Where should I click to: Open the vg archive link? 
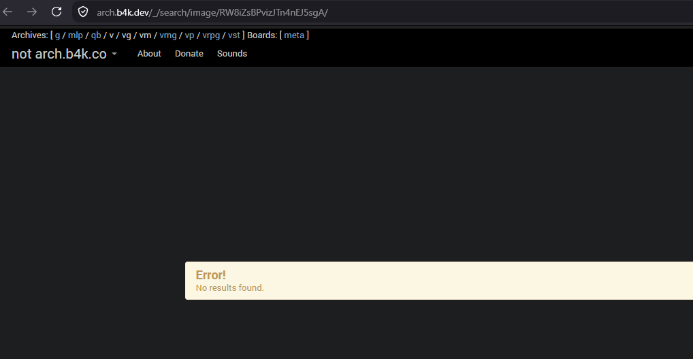click(x=127, y=35)
